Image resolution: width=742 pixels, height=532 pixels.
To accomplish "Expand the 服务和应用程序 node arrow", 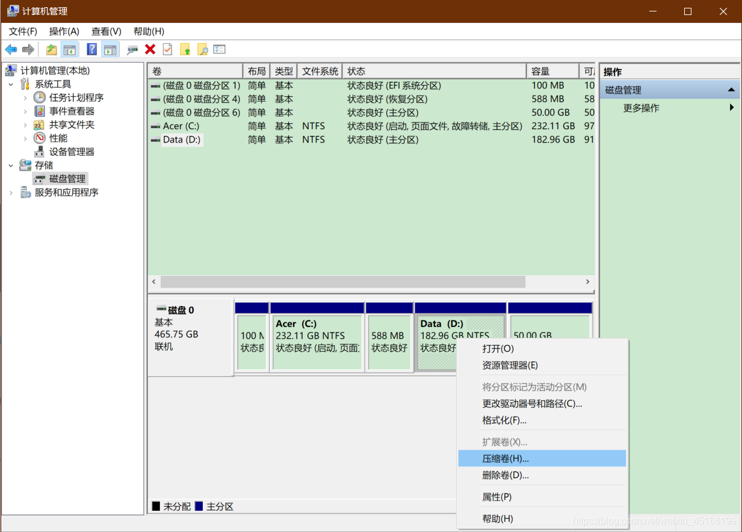I will pyautogui.click(x=11, y=192).
